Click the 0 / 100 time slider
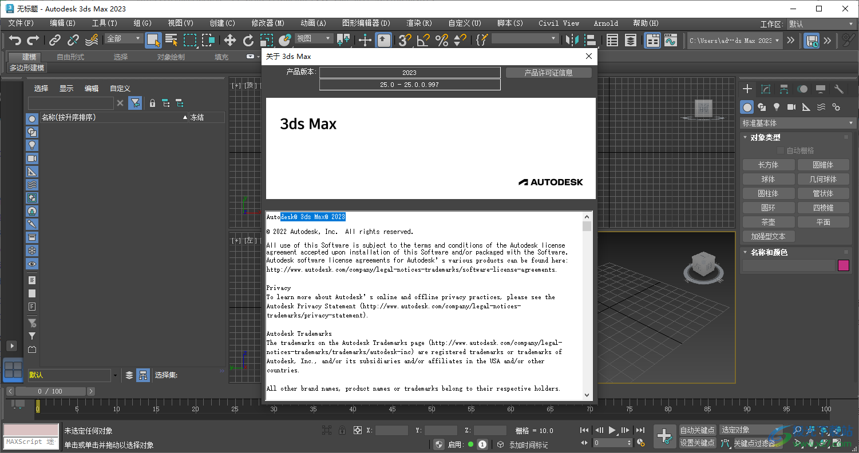 [x=50, y=391]
